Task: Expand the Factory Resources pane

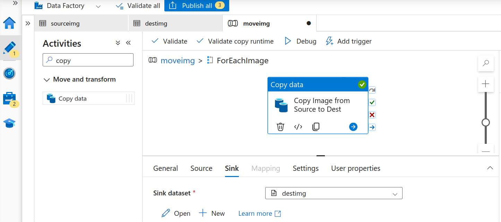Action: point(28,23)
